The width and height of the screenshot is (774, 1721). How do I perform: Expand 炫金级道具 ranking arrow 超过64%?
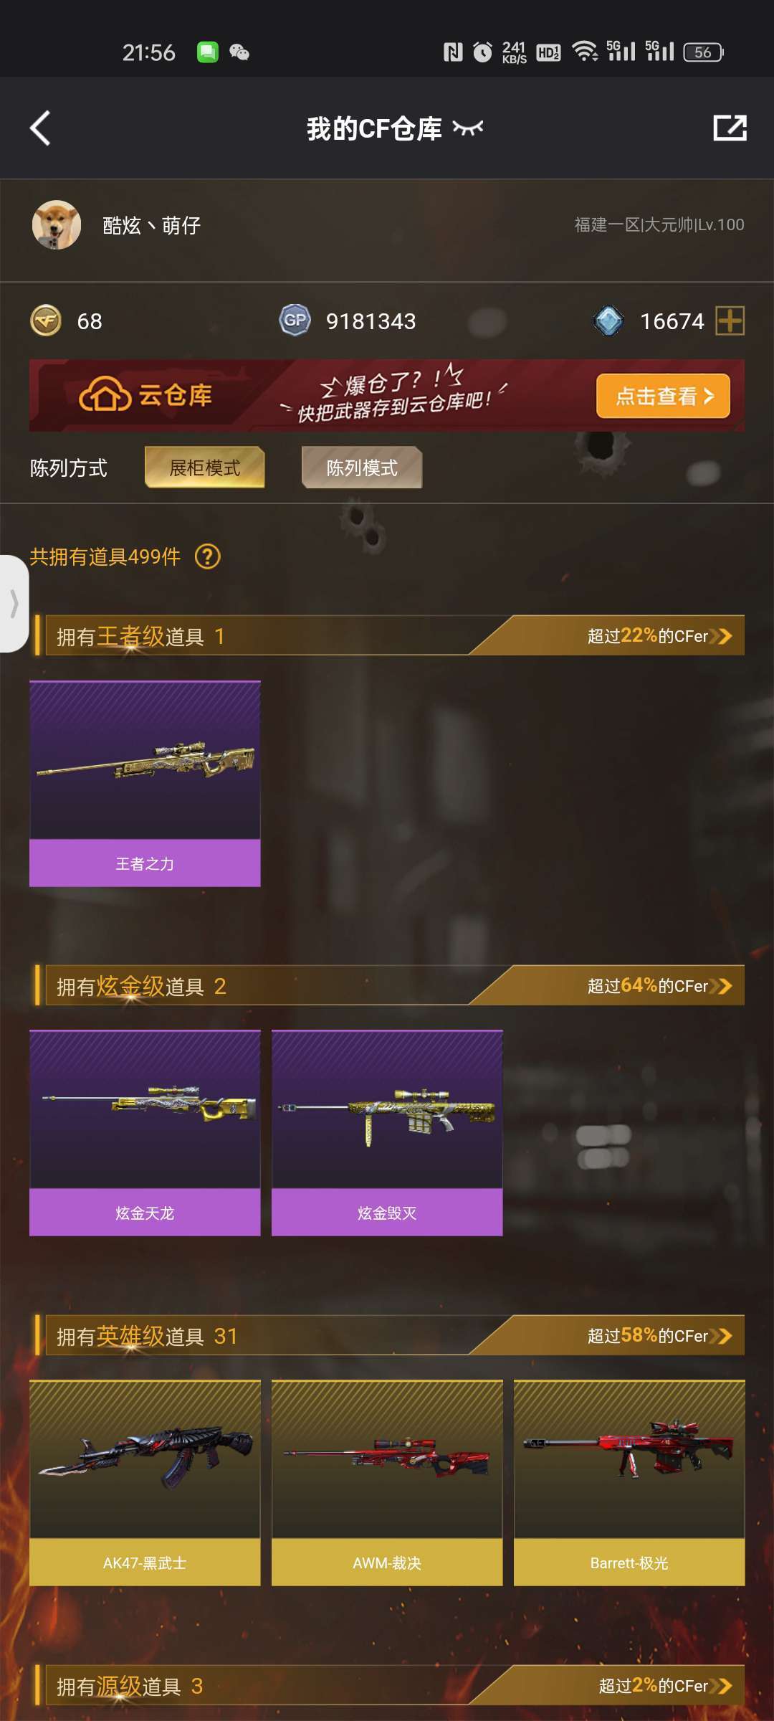659,986
